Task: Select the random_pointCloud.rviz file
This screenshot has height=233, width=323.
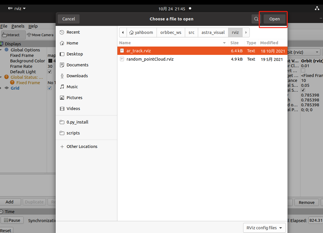Action: pos(202,59)
